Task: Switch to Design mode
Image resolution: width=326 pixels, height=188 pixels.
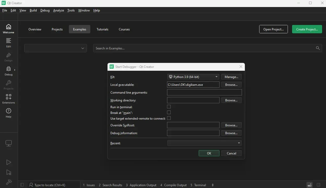Action: tap(8, 57)
